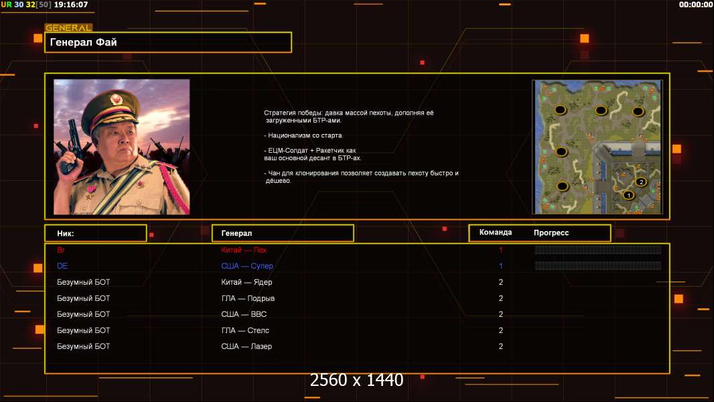Click the "США — Лазер" general entry
The image size is (714, 402).
tap(246, 346)
